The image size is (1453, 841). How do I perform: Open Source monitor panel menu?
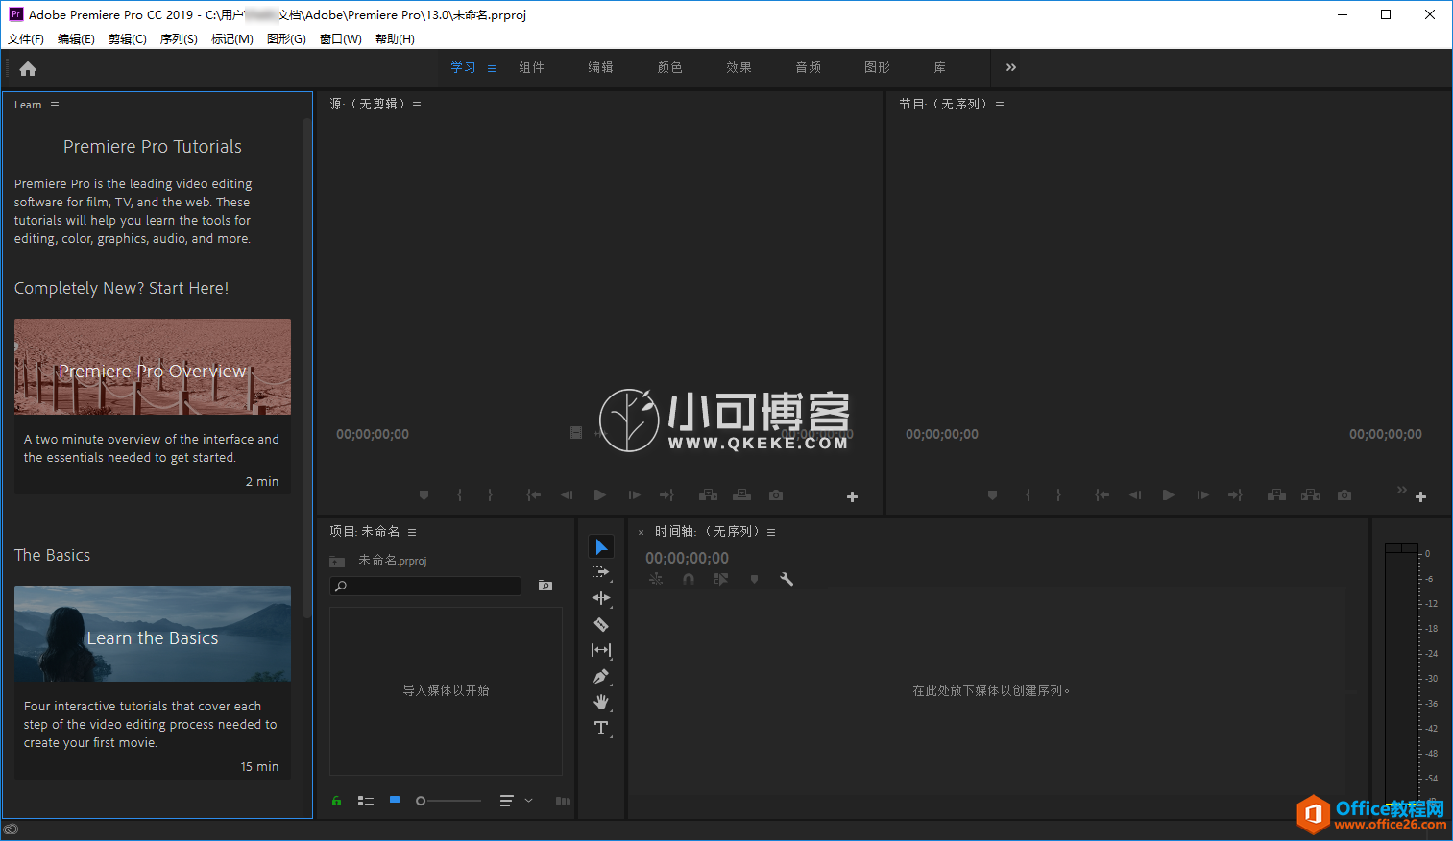coord(417,105)
